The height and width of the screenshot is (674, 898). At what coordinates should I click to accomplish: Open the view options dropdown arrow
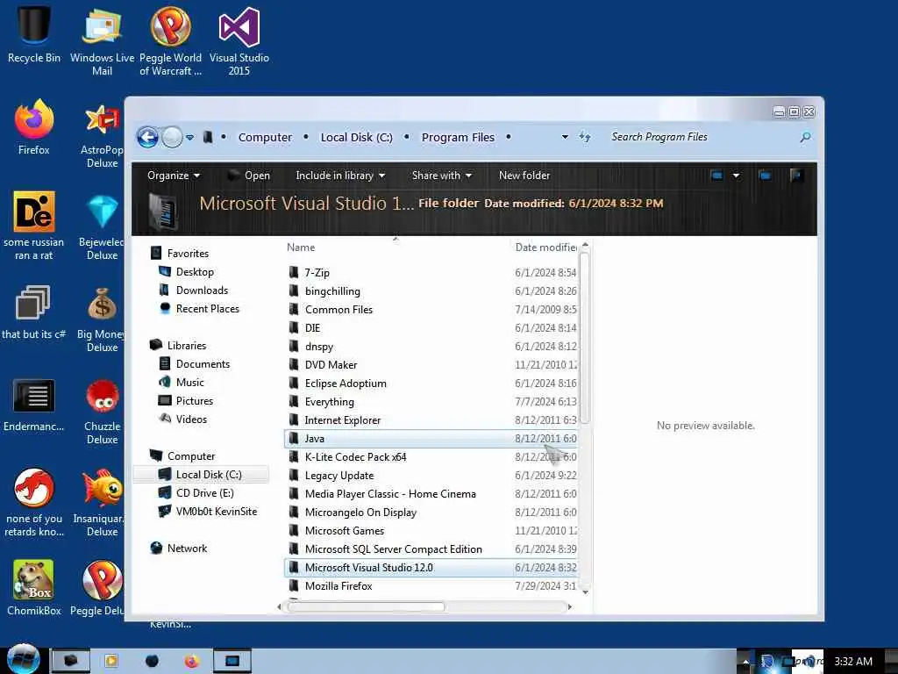(737, 176)
